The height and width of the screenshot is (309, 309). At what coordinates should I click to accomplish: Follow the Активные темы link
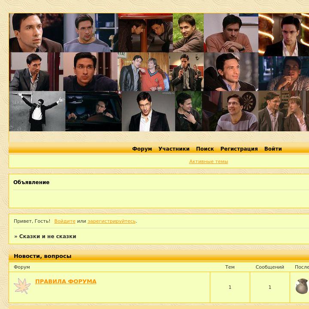[209, 161]
